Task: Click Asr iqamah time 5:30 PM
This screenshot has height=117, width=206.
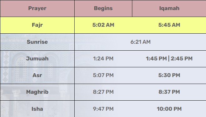Action: [169, 75]
